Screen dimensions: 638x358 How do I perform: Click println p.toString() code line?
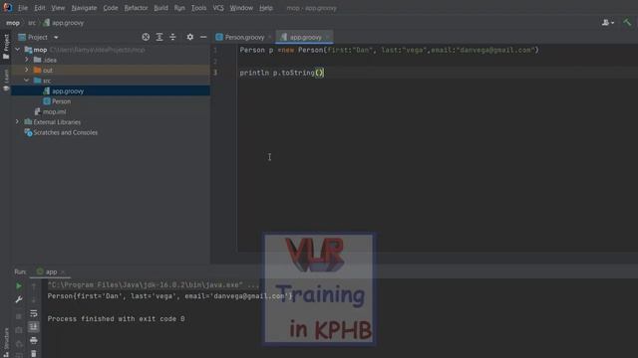coord(281,73)
